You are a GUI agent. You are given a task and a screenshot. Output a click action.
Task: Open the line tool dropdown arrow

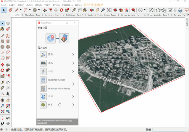[21, 10]
